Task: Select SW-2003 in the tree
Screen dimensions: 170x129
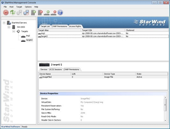Action: [21, 27]
